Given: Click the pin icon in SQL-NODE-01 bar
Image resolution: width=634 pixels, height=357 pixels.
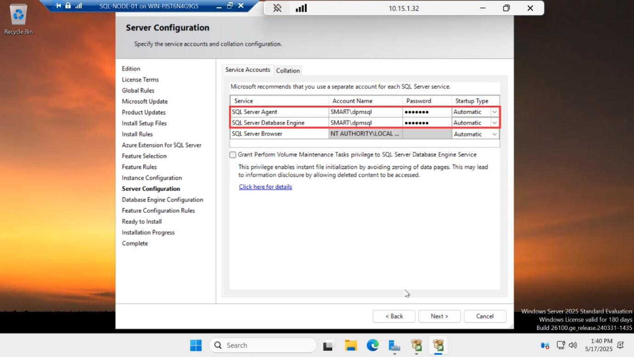Looking at the screenshot, I should pyautogui.click(x=58, y=6).
